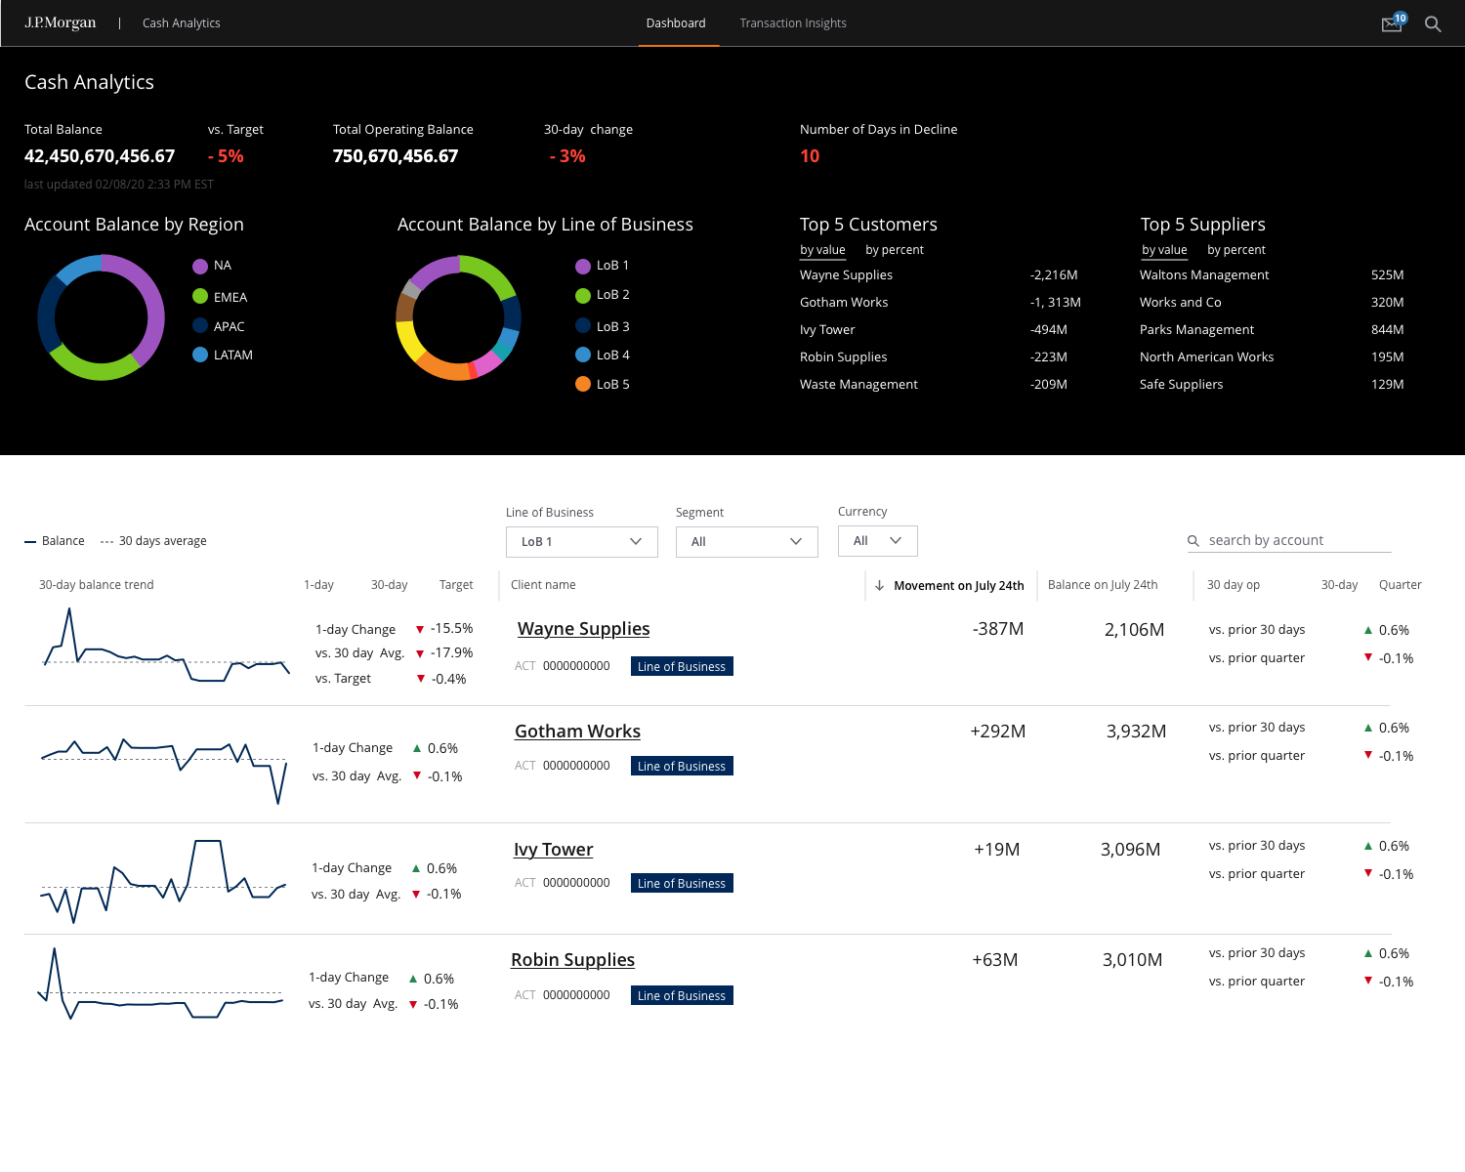Open the Gotham Works client link

577,732
